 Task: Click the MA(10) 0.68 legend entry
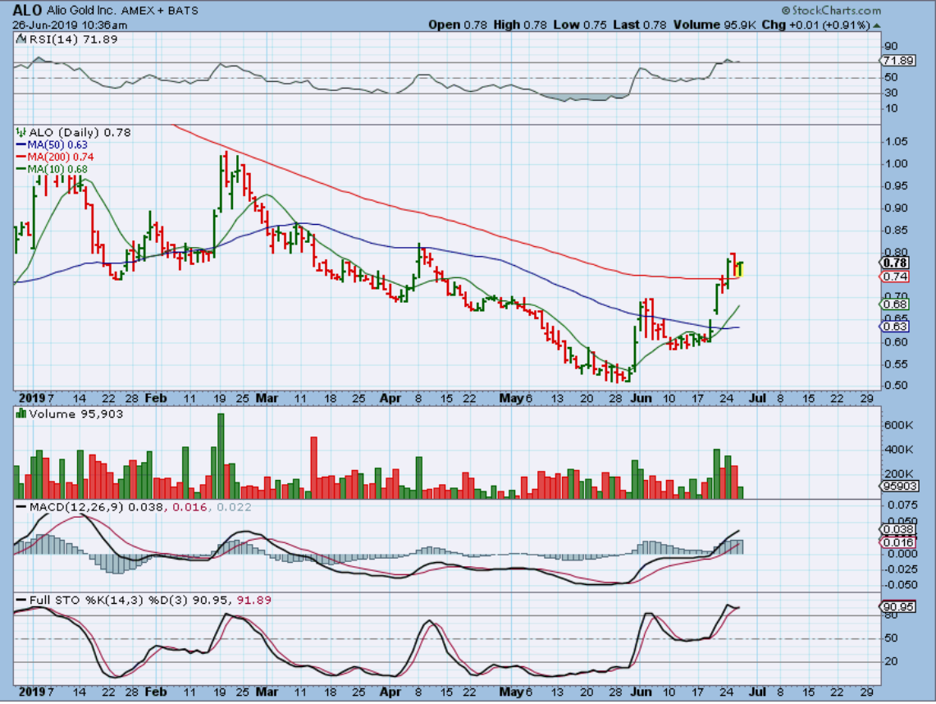point(52,170)
